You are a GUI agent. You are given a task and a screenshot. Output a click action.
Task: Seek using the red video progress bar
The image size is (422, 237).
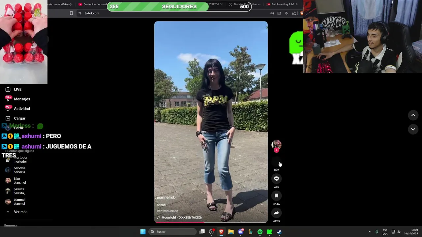pyautogui.click(x=211, y=222)
